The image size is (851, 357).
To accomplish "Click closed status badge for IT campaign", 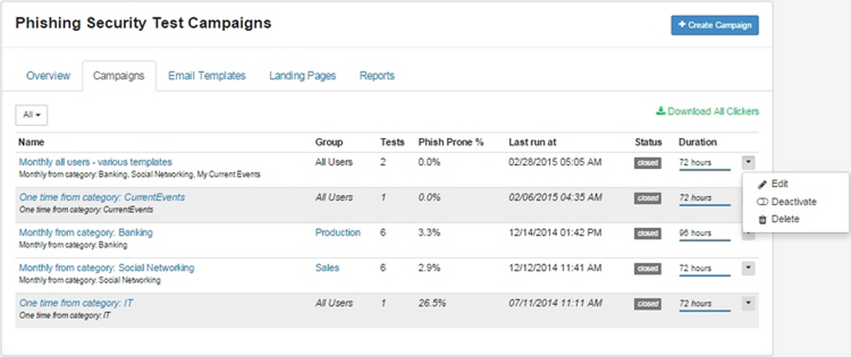I will (x=647, y=304).
